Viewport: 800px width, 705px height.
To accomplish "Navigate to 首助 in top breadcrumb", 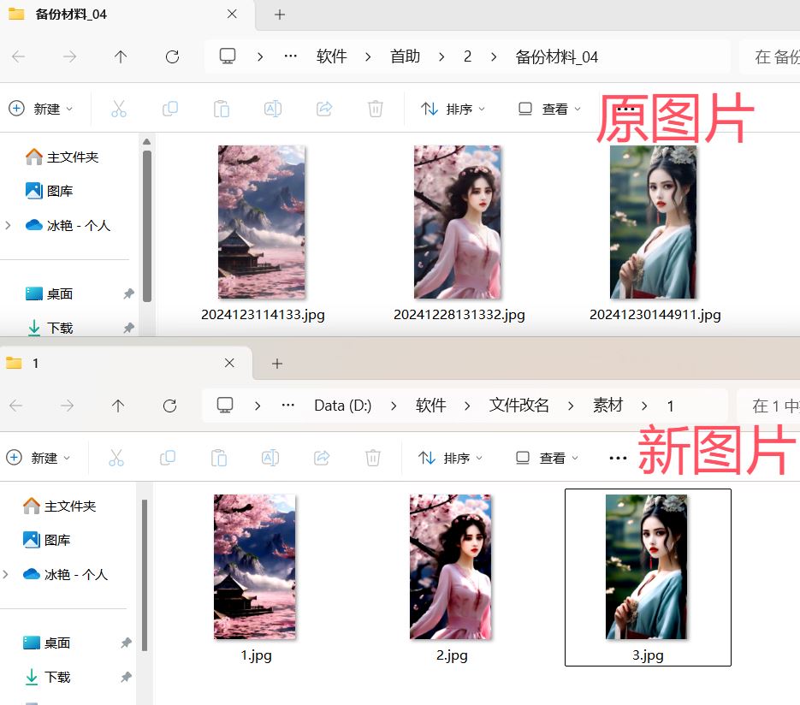I will click(405, 56).
